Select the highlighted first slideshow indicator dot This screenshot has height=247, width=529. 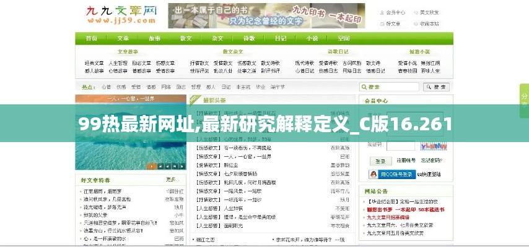(x=151, y=165)
